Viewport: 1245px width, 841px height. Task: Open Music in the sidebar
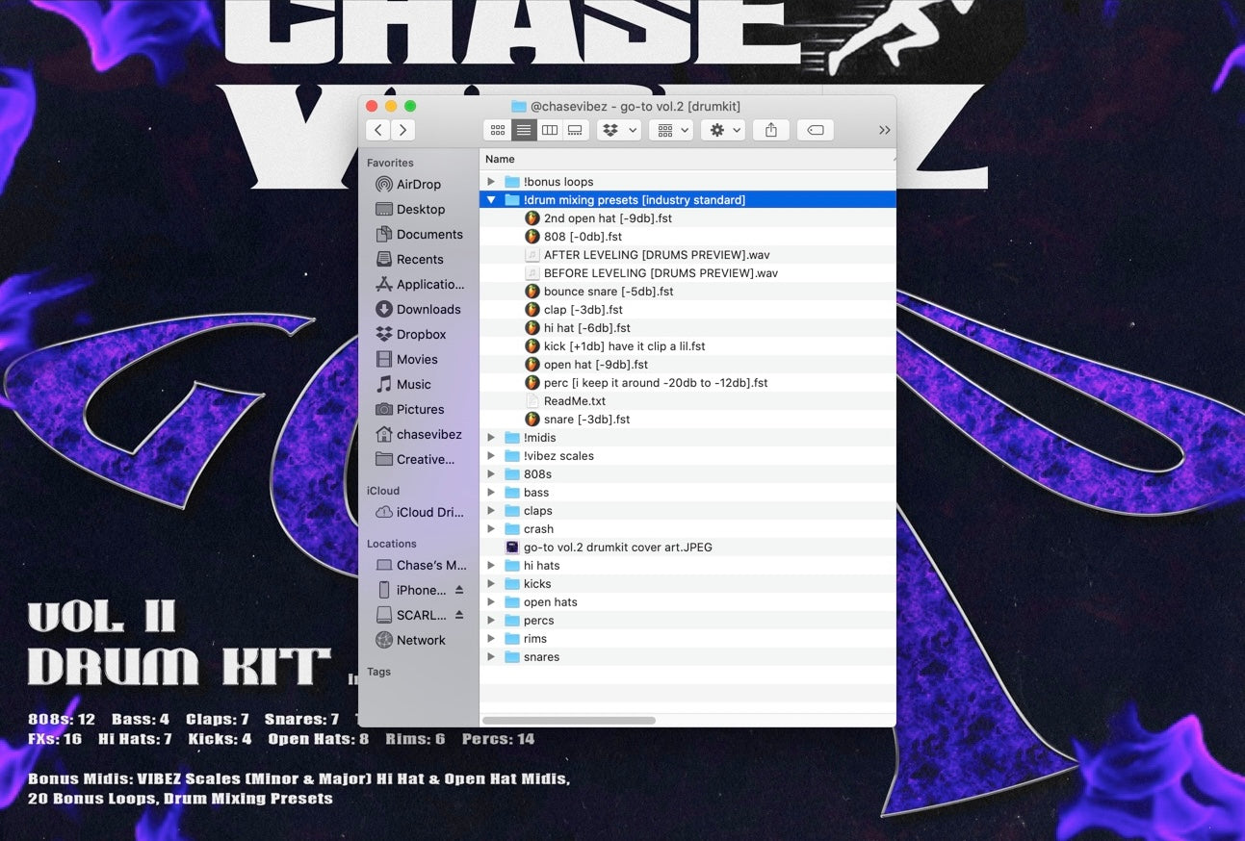point(418,384)
